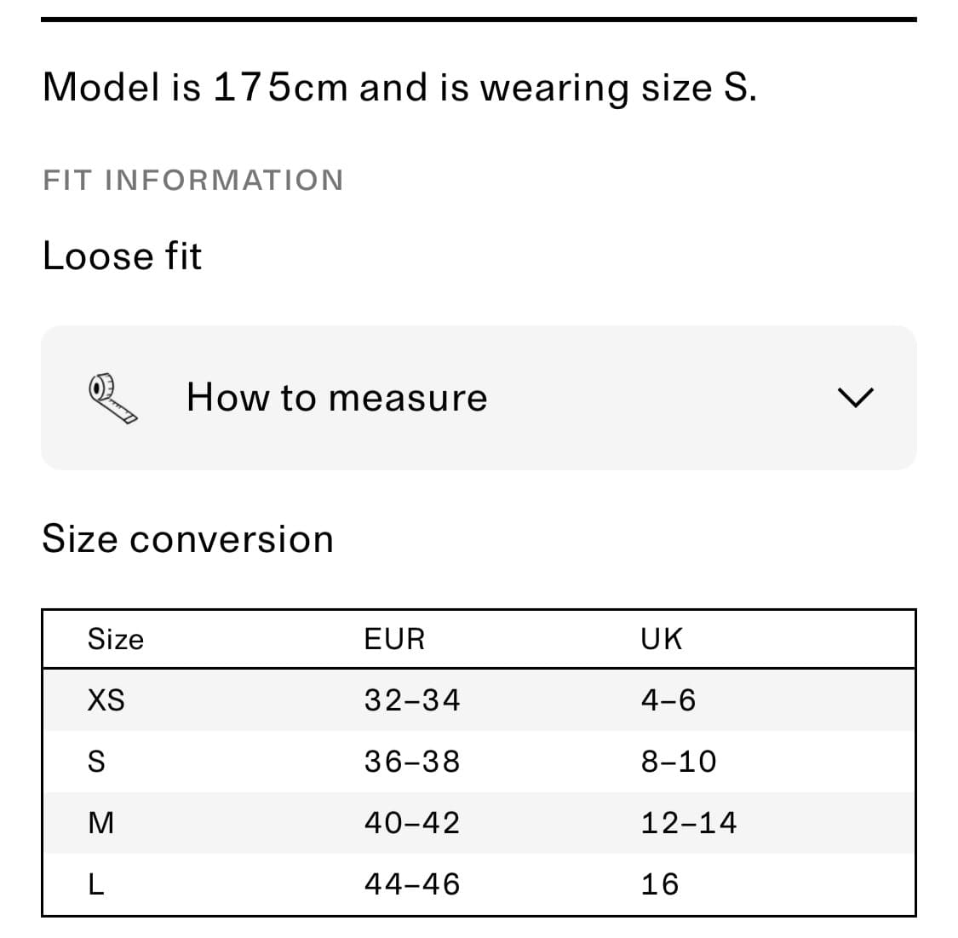Click the M size row label
The height and width of the screenshot is (938, 958).
(x=100, y=823)
